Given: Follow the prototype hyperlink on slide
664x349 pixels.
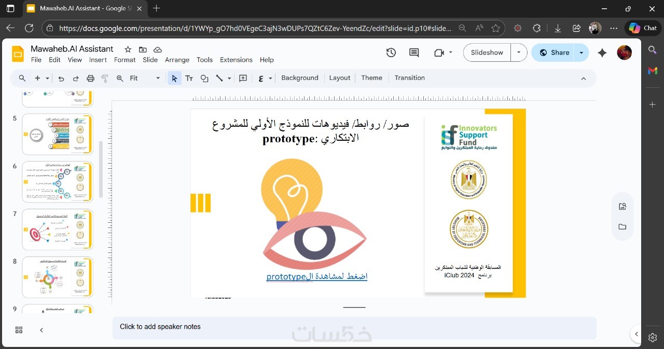Looking at the screenshot, I should [x=317, y=276].
